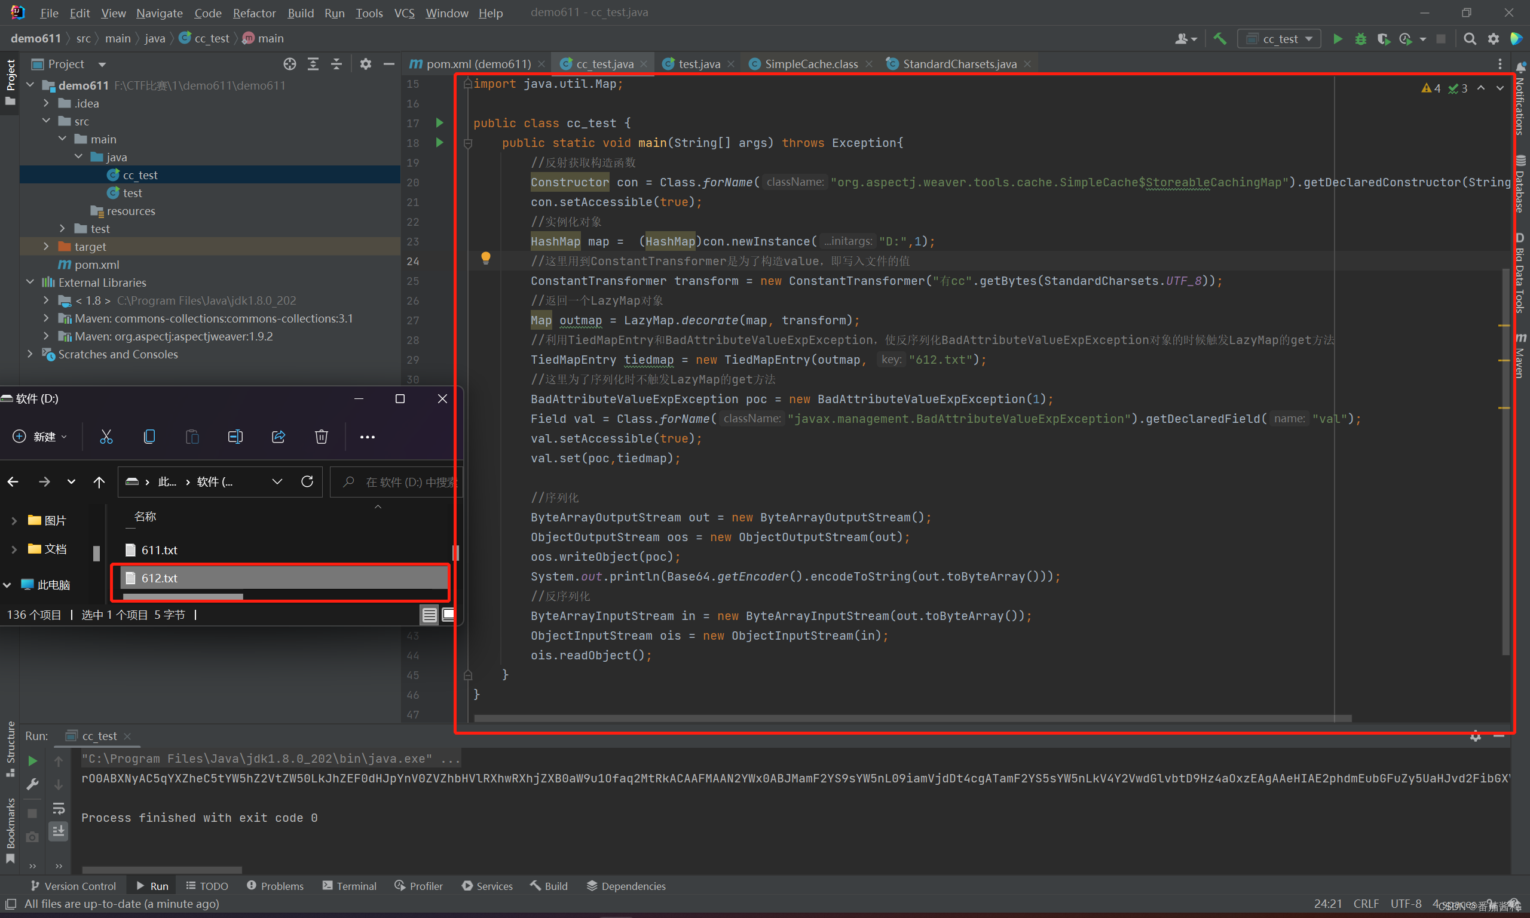Run the cc_test configuration with the green arrow
1530x918 pixels.
click(1338, 39)
